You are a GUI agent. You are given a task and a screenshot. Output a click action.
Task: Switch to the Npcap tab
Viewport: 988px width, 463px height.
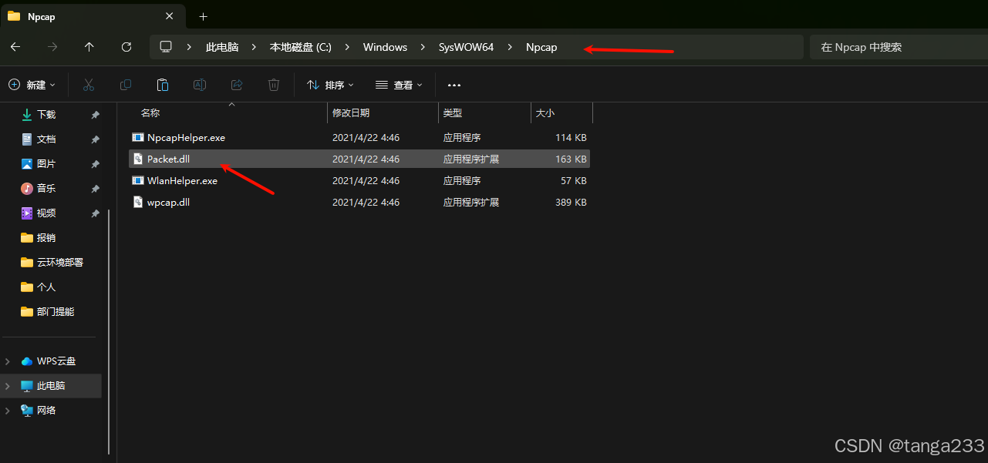tap(42, 16)
